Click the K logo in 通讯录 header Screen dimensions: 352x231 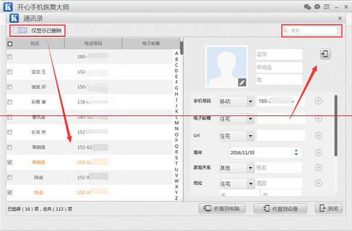14,18
